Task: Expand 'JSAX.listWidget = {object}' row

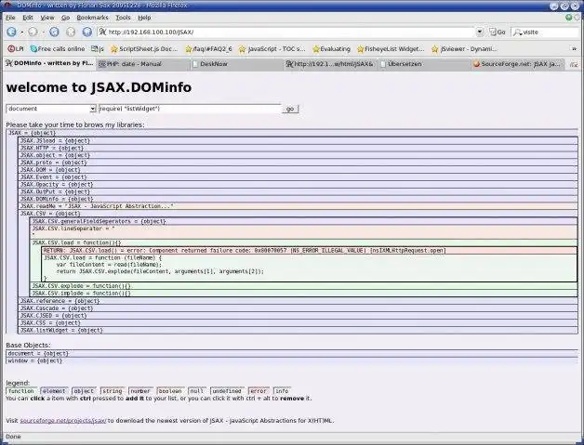Action: click(298, 330)
